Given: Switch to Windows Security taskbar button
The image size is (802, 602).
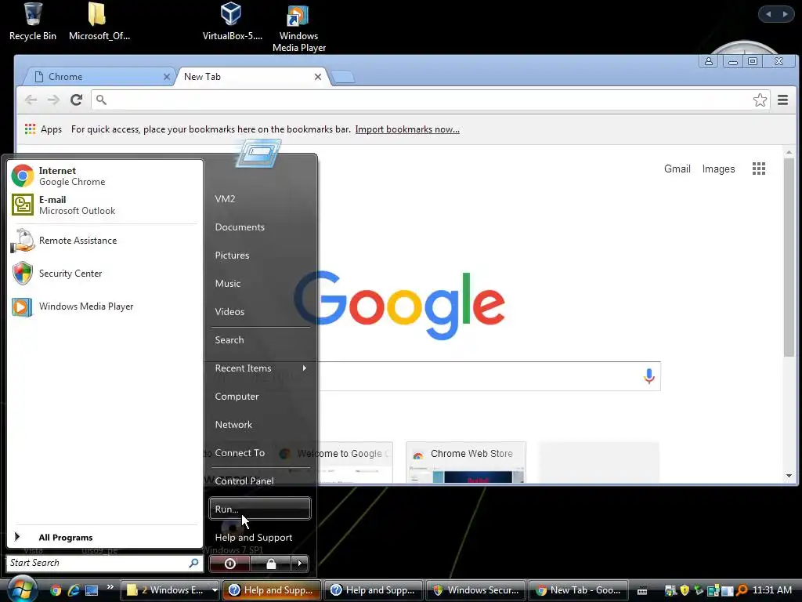Looking at the screenshot, I should tap(475, 590).
